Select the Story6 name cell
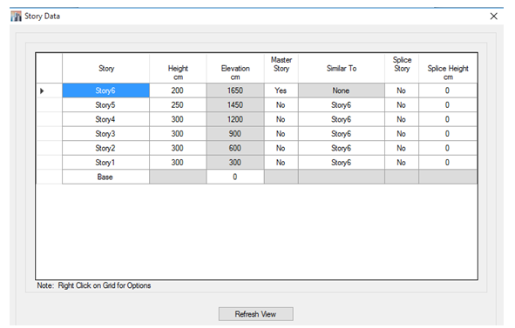 click(x=105, y=90)
